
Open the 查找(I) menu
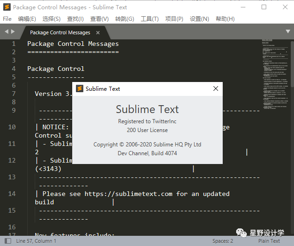[75, 19]
